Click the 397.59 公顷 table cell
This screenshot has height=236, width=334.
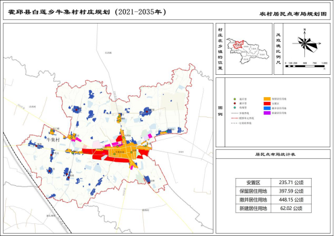coord(291,191)
